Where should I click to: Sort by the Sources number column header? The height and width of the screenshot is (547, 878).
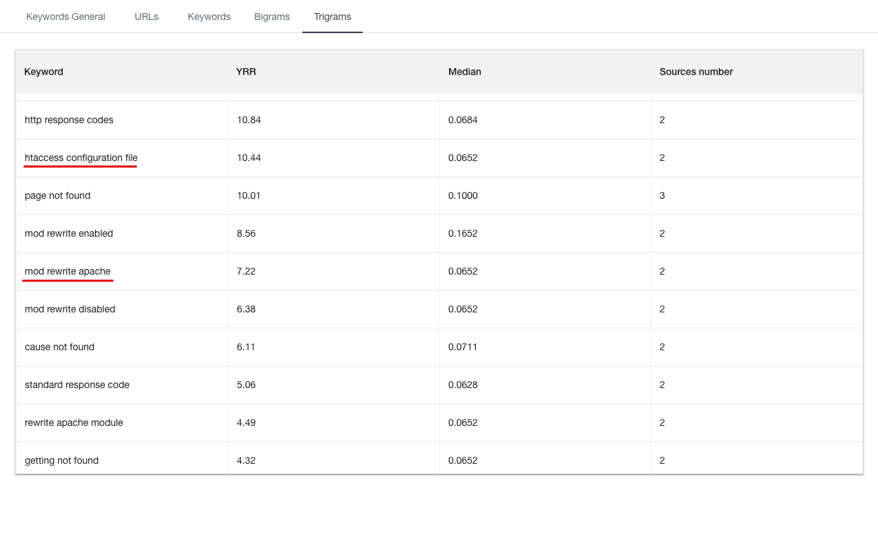pyautogui.click(x=696, y=72)
